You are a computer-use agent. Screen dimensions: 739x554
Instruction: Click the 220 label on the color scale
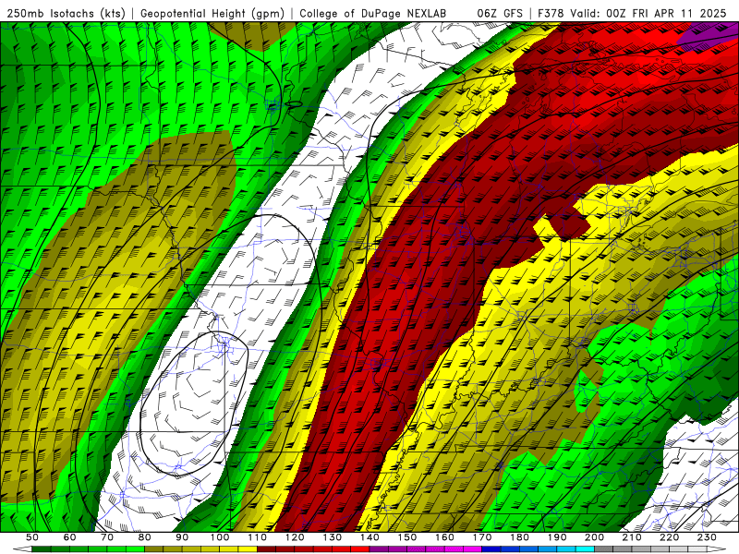[669, 537]
